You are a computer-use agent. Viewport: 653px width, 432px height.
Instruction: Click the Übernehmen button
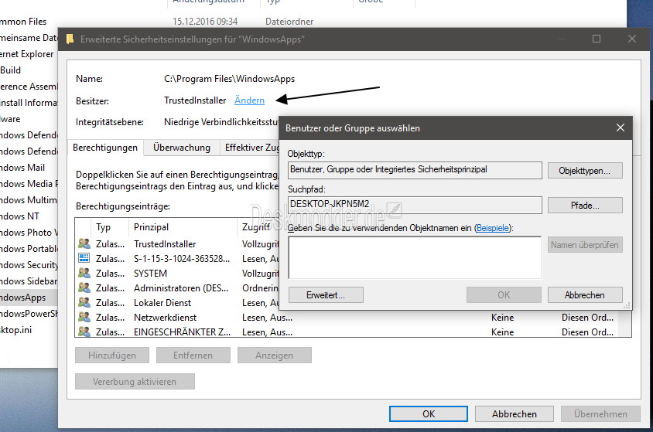(600, 413)
